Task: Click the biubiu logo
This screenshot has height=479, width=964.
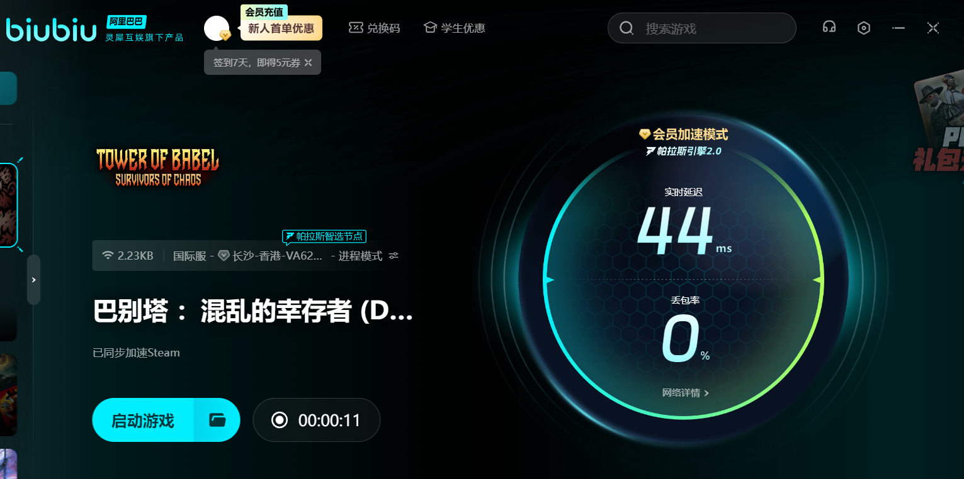Action: pyautogui.click(x=52, y=30)
